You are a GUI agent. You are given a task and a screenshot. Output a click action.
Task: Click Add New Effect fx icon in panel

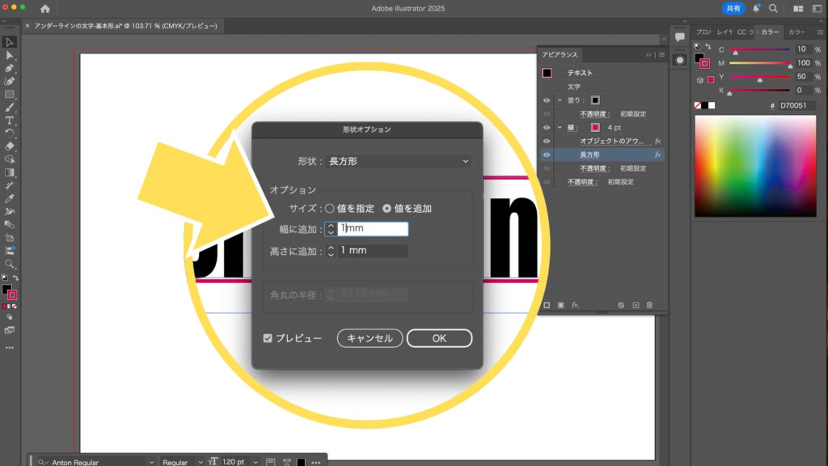point(575,305)
